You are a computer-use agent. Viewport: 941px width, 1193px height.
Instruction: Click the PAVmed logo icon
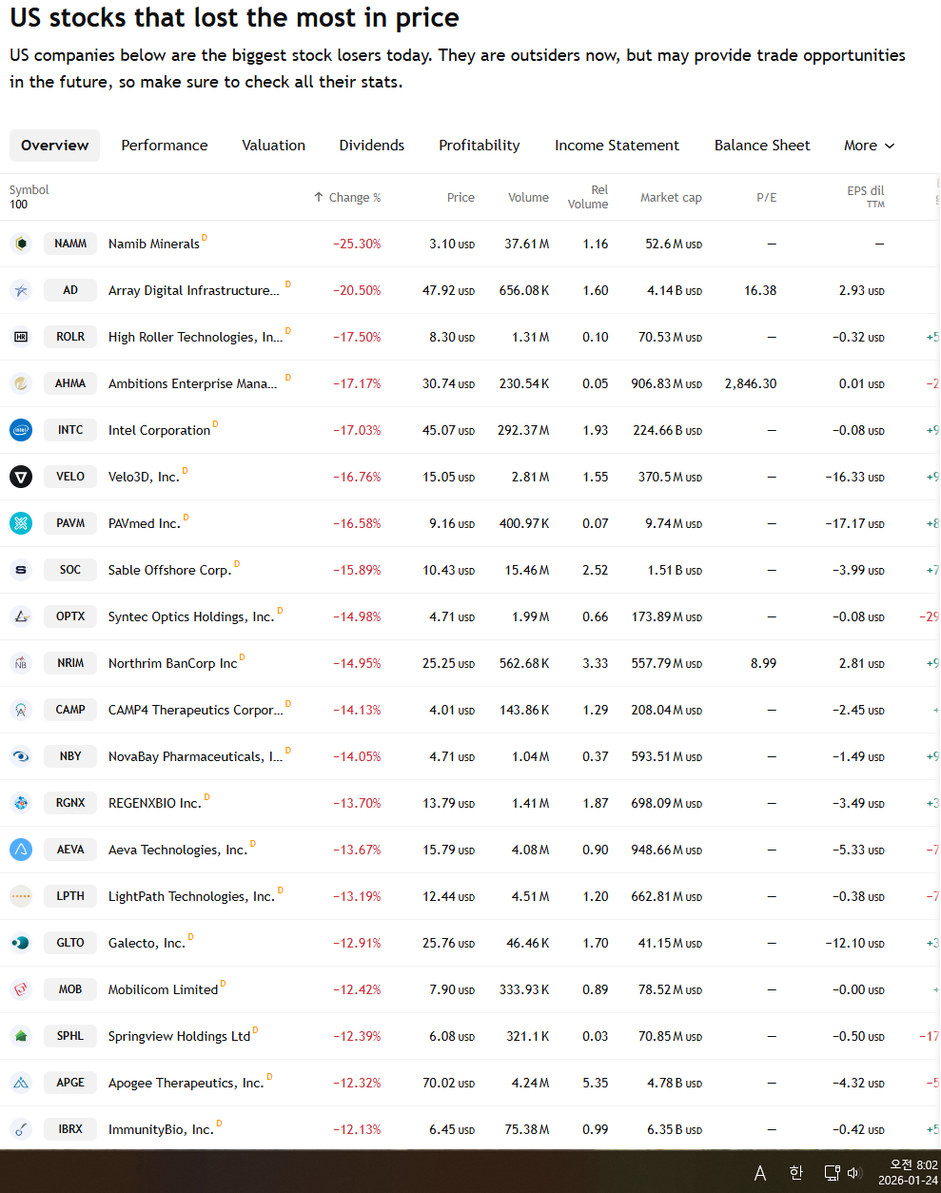click(21, 523)
